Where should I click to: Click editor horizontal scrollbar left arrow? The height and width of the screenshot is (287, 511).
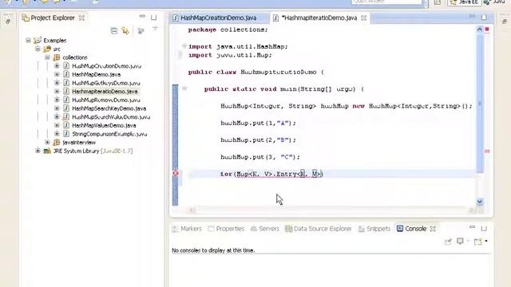tap(192, 210)
